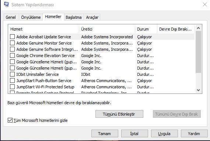210x141 pixels.
Task: Click the scroll down arrow in services list
Action: (x=198, y=90)
